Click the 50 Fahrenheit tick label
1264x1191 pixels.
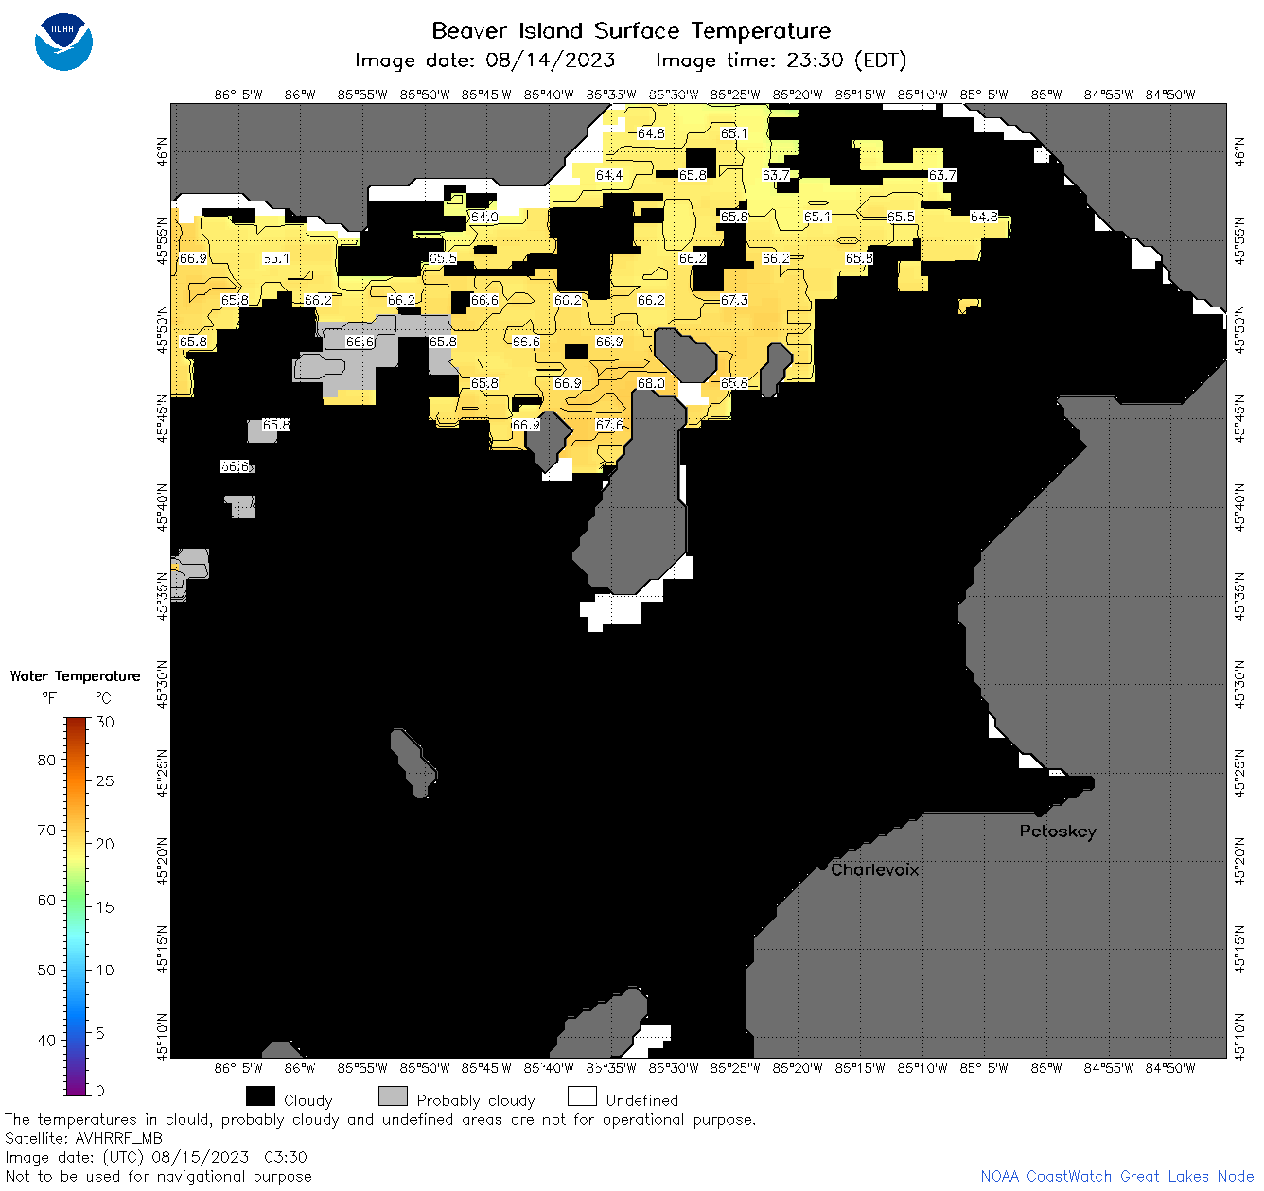coord(46,970)
